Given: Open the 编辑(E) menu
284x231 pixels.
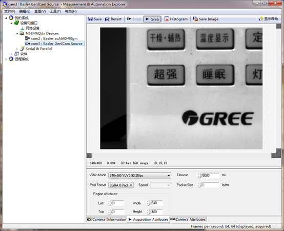Looking at the screenshot, I should [25, 11].
